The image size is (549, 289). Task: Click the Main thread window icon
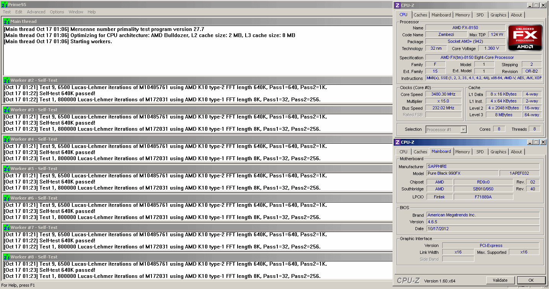pyautogui.click(x=7, y=21)
